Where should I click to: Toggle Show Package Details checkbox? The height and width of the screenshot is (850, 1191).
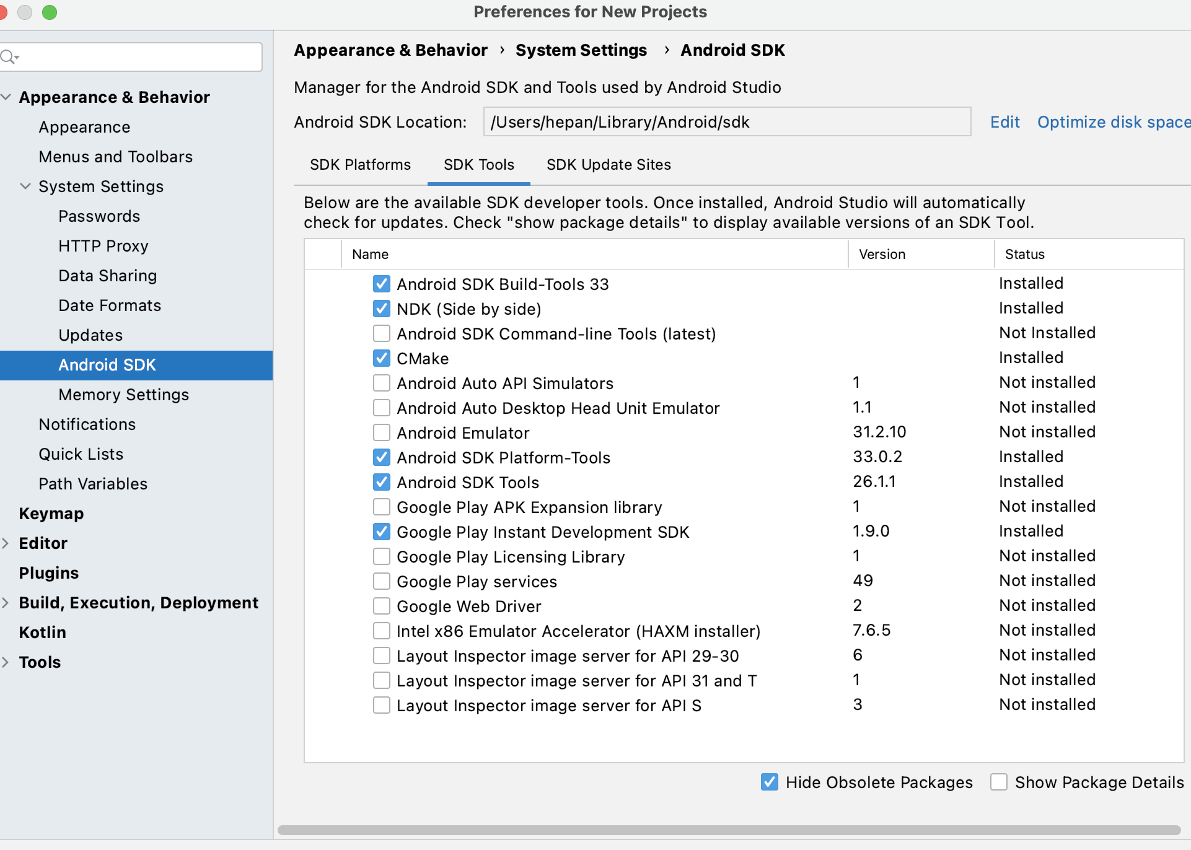pos(999,782)
